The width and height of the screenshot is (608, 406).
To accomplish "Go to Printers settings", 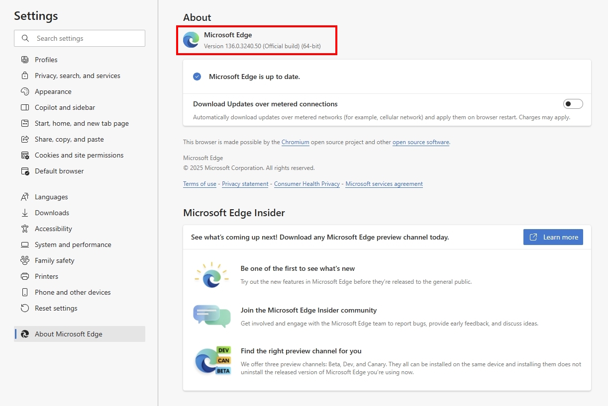I will (80, 276).
